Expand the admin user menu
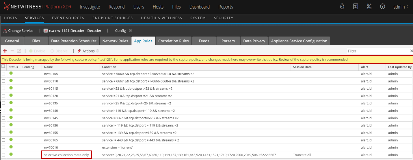The height and width of the screenshot is (160, 413). [x=401, y=7]
